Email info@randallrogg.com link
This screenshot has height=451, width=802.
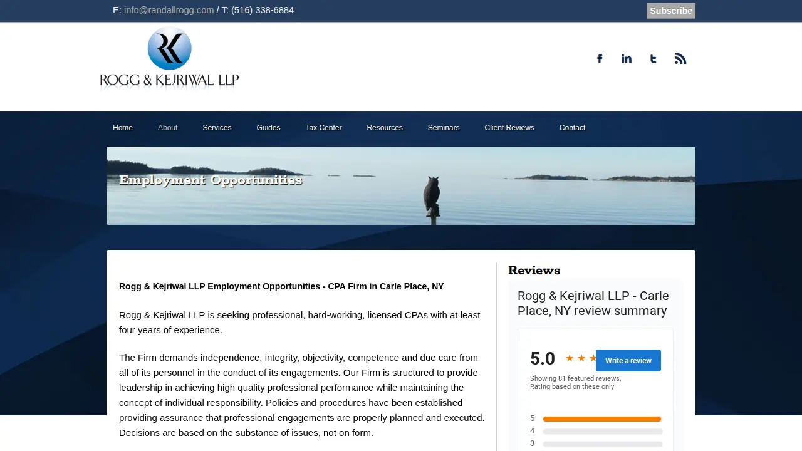tap(169, 10)
